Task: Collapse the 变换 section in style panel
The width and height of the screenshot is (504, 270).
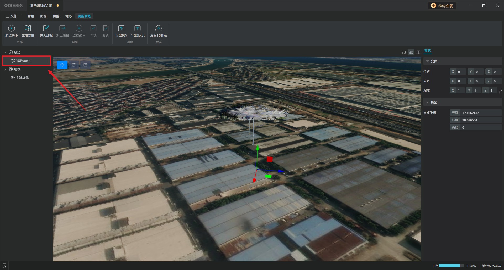Action: tap(428, 61)
